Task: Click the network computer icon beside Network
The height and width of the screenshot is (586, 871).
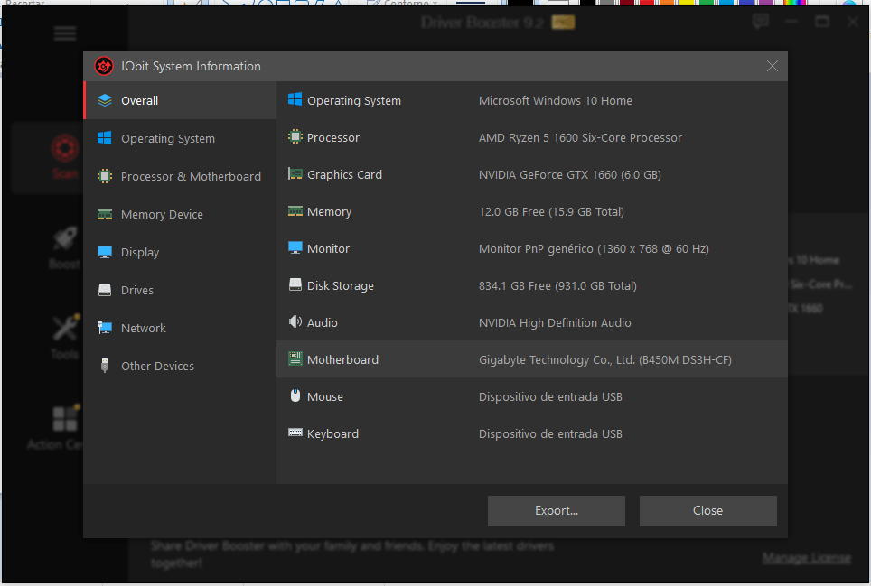Action: pos(105,328)
